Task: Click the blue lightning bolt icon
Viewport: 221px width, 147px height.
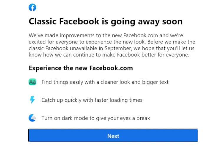Action: (x=32, y=100)
